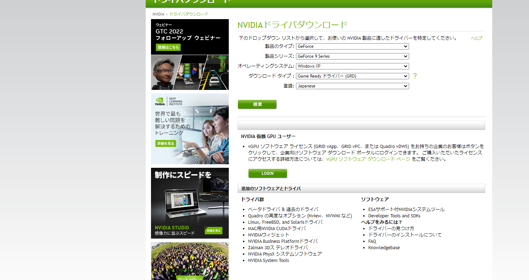Open the vGPU ソフトウェア ダウンロード ページ link
This screenshot has width=529, height=280.
coord(368,159)
